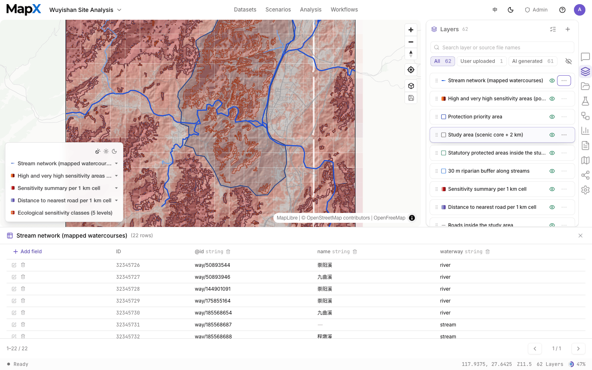This screenshot has width=592, height=370.
Task: Reset map north with compass icon
Action: point(411,54)
